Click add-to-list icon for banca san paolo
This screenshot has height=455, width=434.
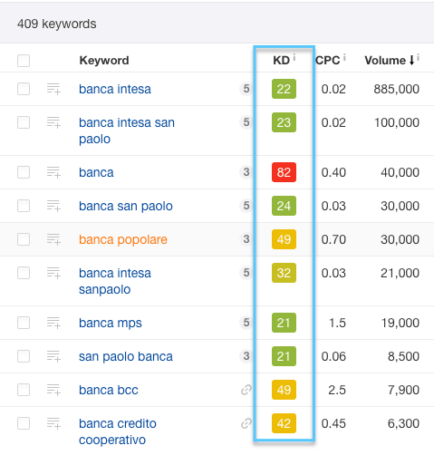[x=53, y=206]
